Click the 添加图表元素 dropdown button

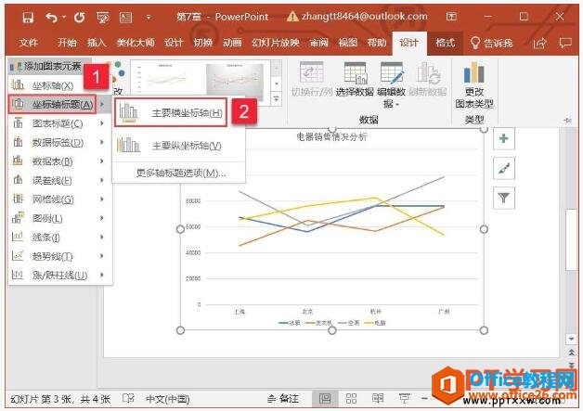pyautogui.click(x=49, y=66)
